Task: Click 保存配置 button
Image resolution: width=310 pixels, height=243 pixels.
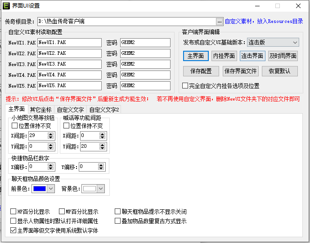Action: 201,71
